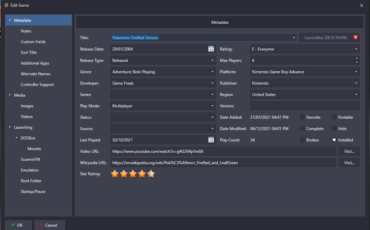Collapse the Launching tree section
Viewport: 370px width, 230px height.
pyautogui.click(x=10, y=127)
